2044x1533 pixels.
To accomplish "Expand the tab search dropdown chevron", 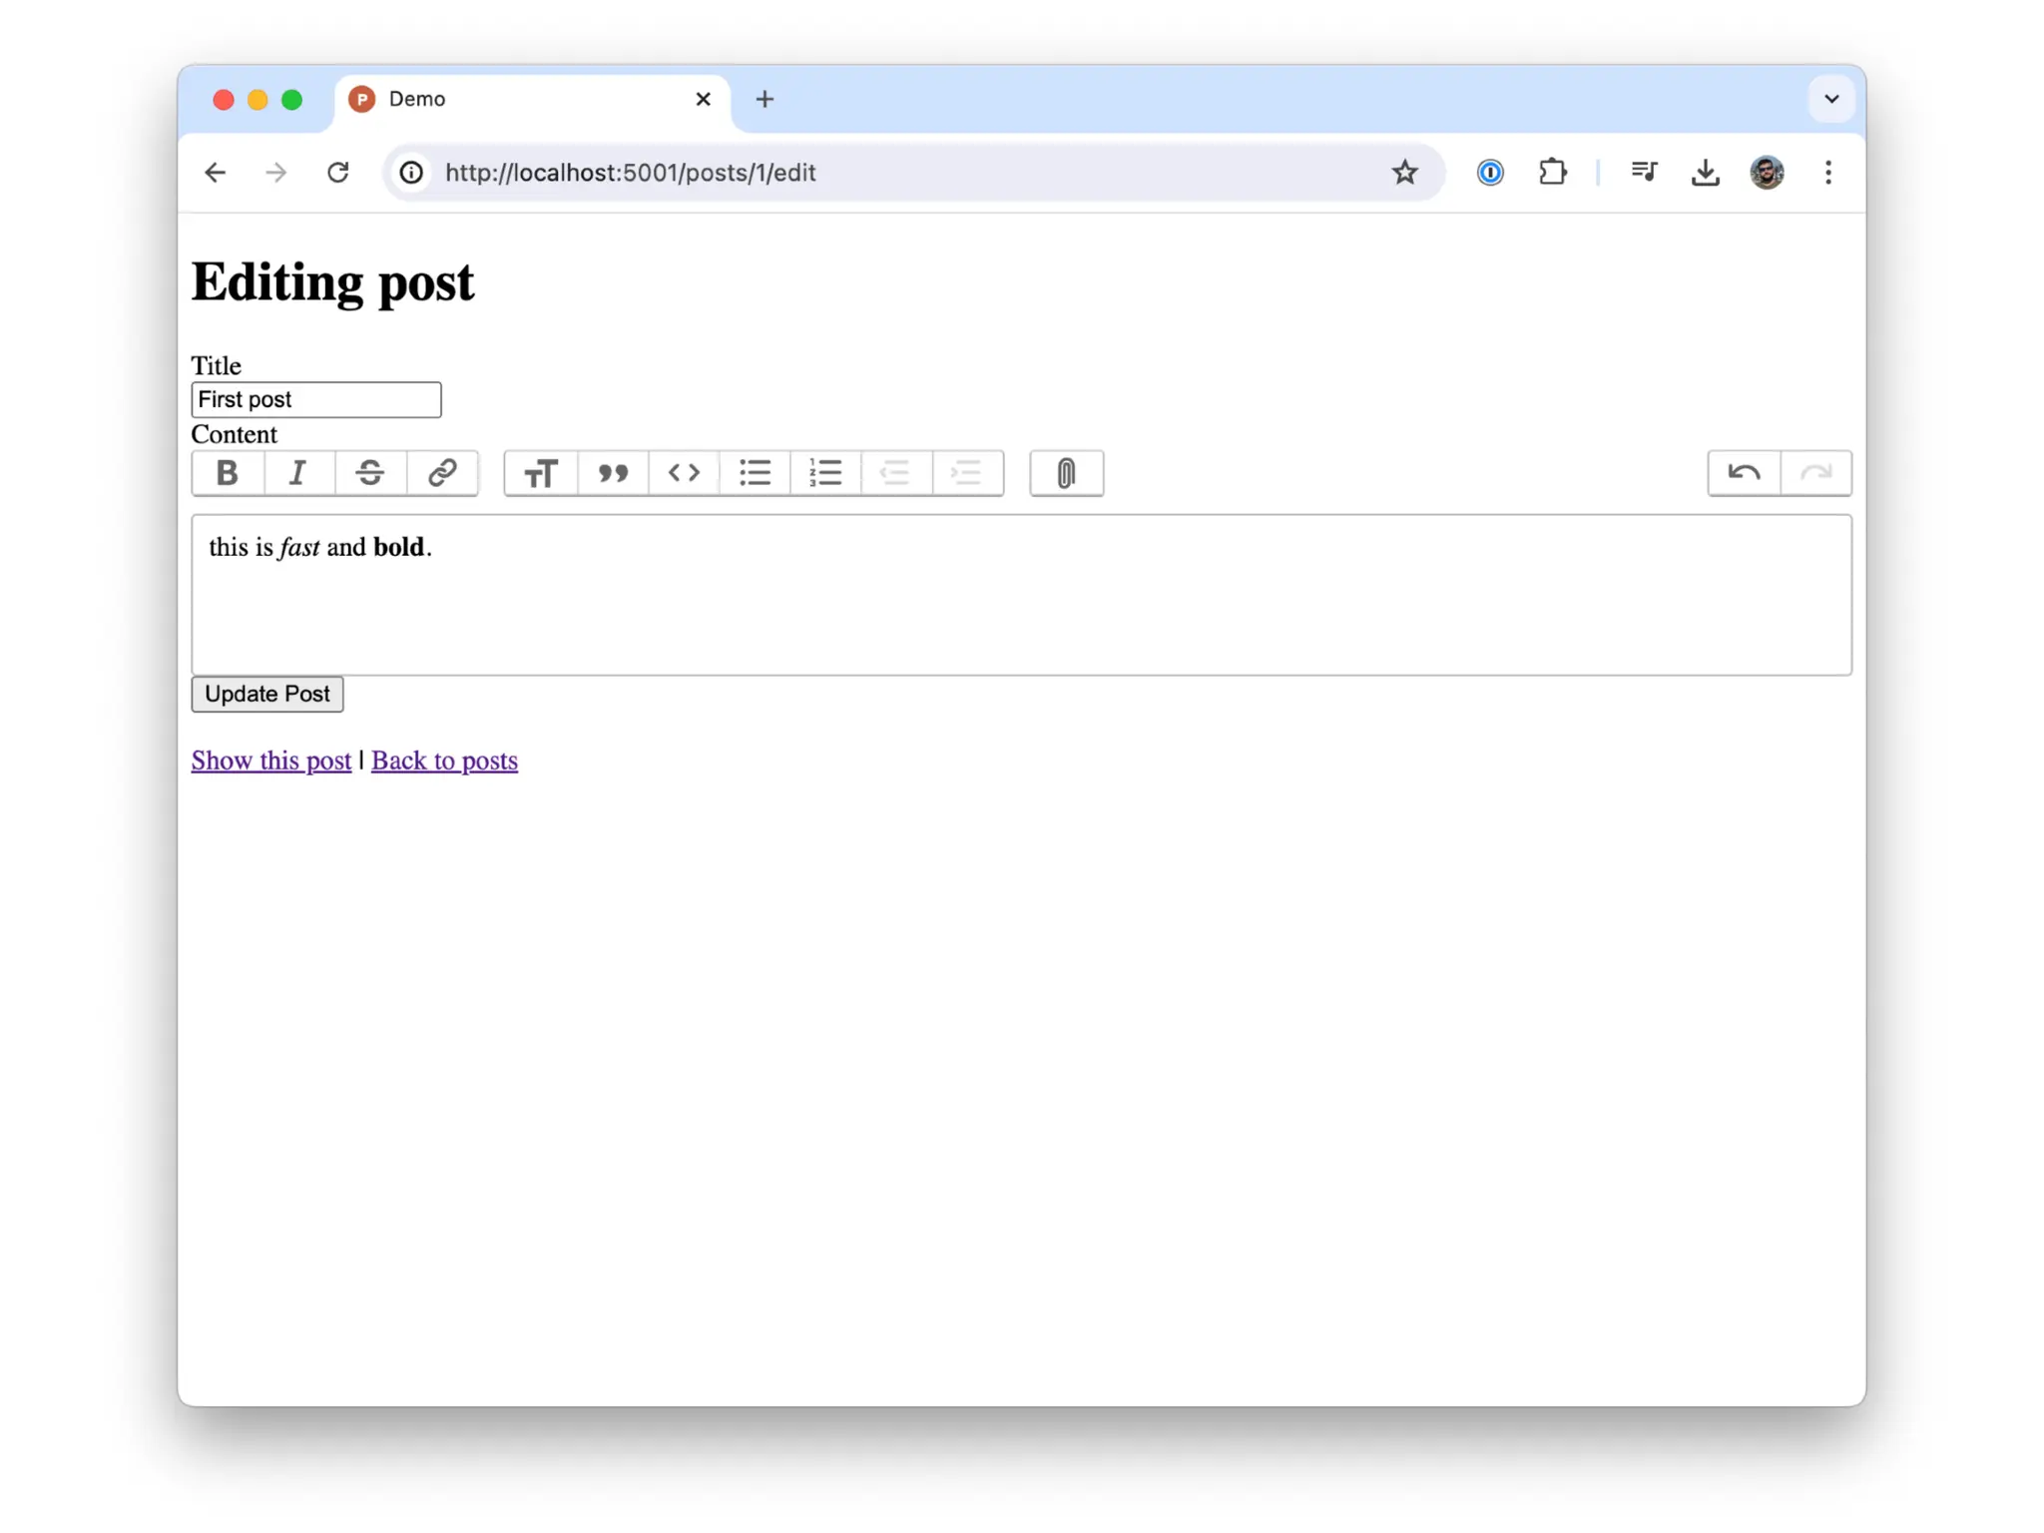I will click(x=1830, y=99).
